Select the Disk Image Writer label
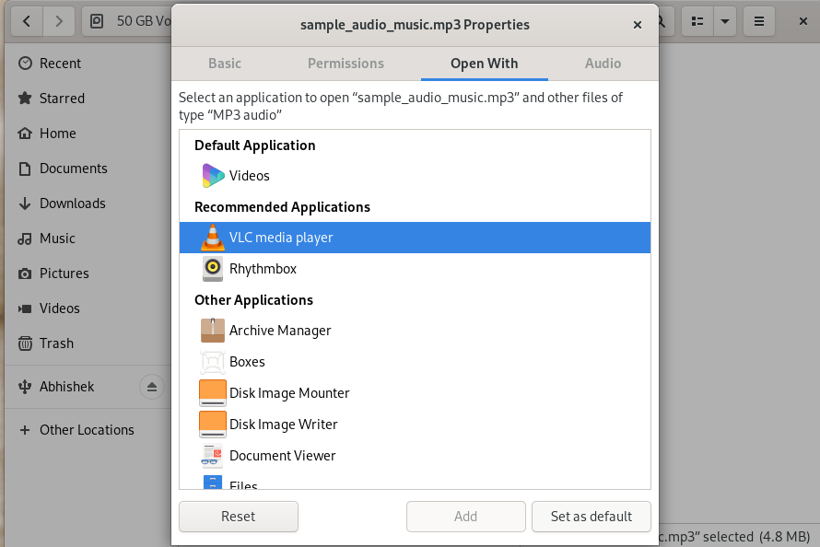 (x=284, y=425)
